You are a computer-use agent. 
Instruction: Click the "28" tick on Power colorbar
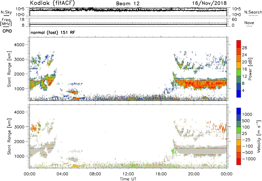[244, 48]
